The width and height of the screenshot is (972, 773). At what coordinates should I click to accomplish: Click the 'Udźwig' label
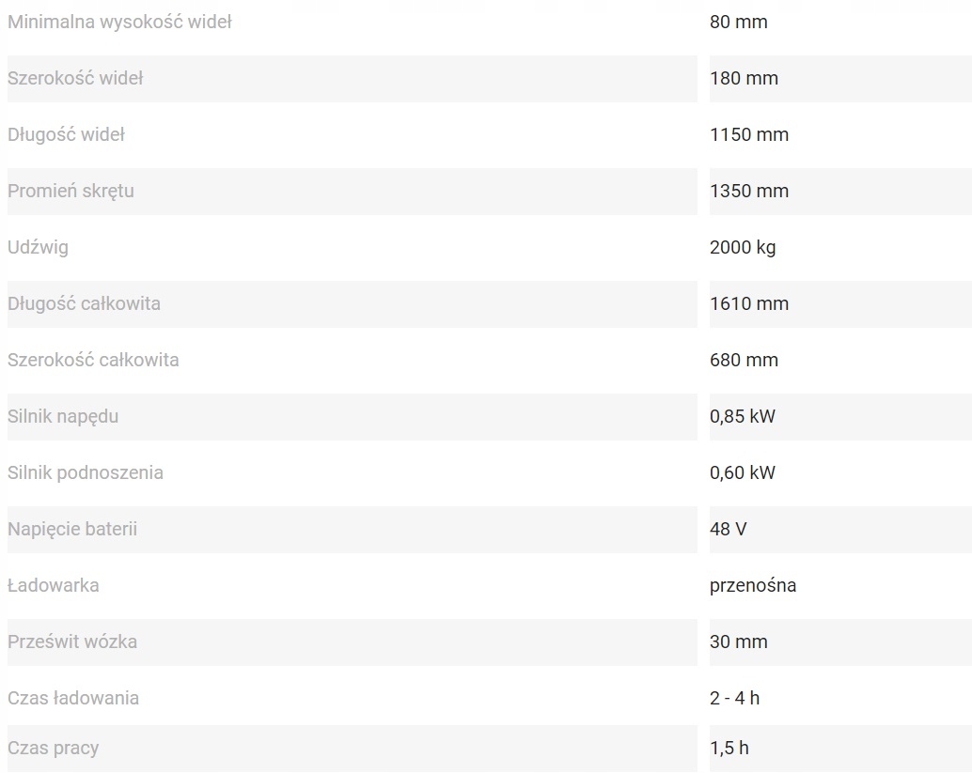[x=38, y=247]
